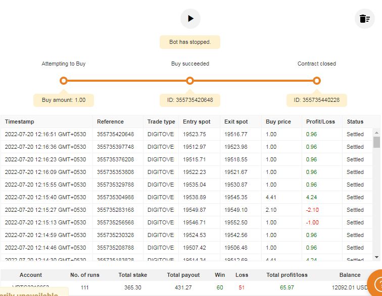Click entry spot 19523.75
382x296 pixels.
tap(195, 134)
